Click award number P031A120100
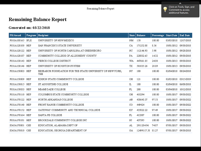 [x=17, y=46]
